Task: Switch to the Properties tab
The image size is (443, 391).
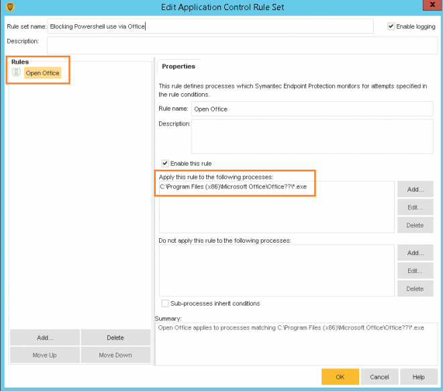Action: click(x=179, y=66)
